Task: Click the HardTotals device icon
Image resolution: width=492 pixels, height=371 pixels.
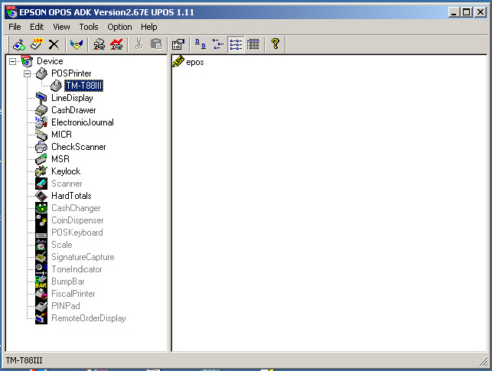Action: (41, 196)
